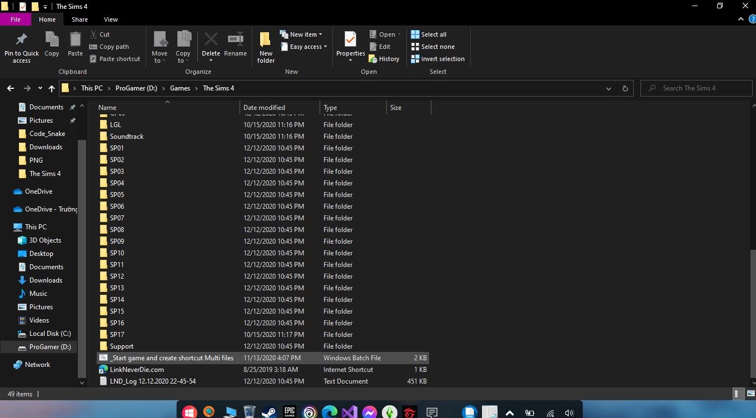The height and width of the screenshot is (418, 756).
Task: Open Epic Games Launcher on the taskbar
Action: click(289, 412)
